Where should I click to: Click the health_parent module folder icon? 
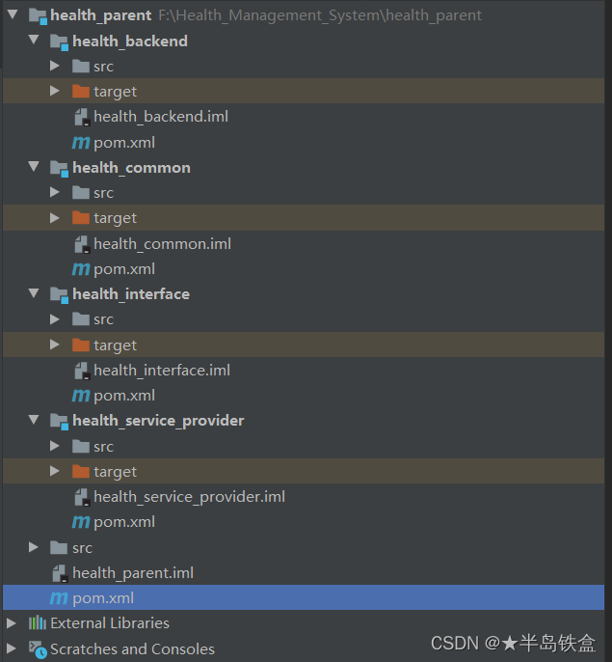[x=38, y=16]
